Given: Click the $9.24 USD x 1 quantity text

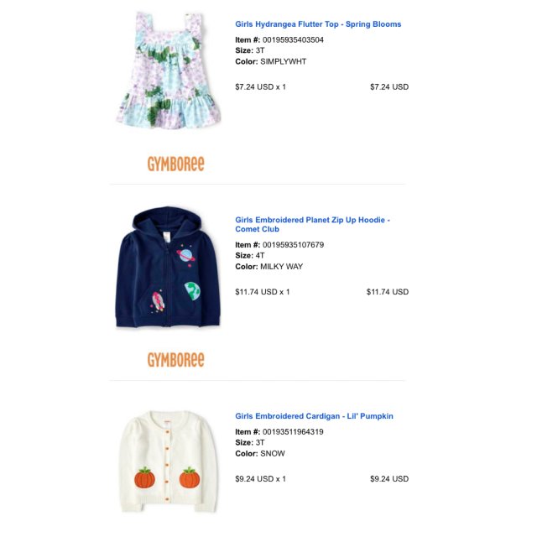Looking at the screenshot, I should [260, 479].
